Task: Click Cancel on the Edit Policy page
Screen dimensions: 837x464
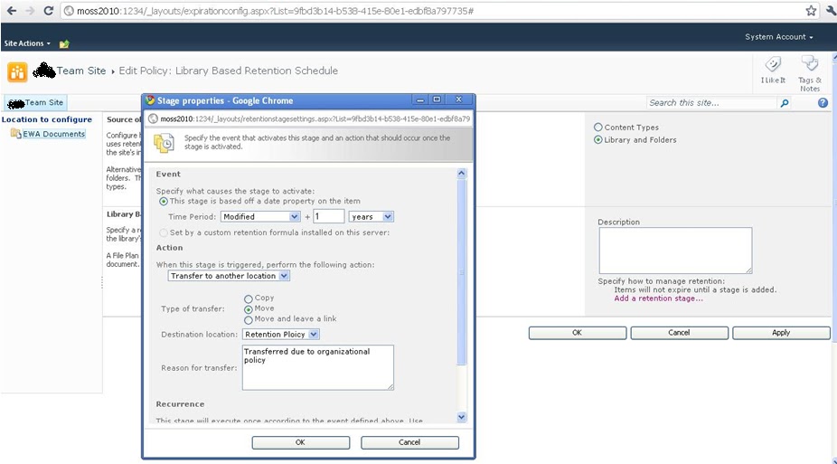Action: click(679, 333)
